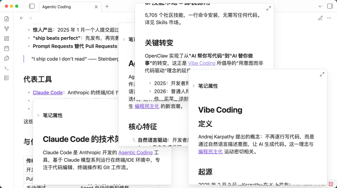Open graph view from the ribbon
The width and height of the screenshot is (337, 188).
tap(7, 29)
